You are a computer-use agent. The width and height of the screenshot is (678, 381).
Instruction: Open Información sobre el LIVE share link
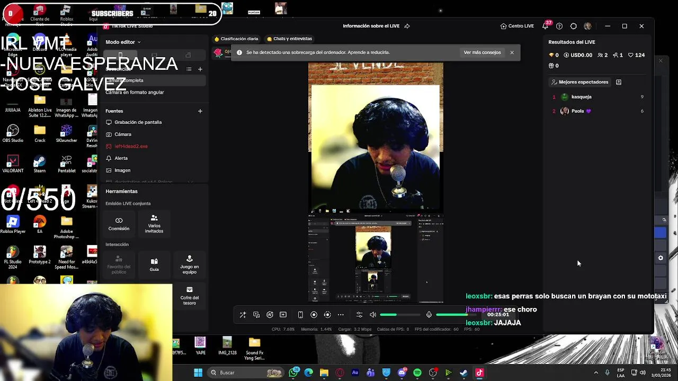407,26
